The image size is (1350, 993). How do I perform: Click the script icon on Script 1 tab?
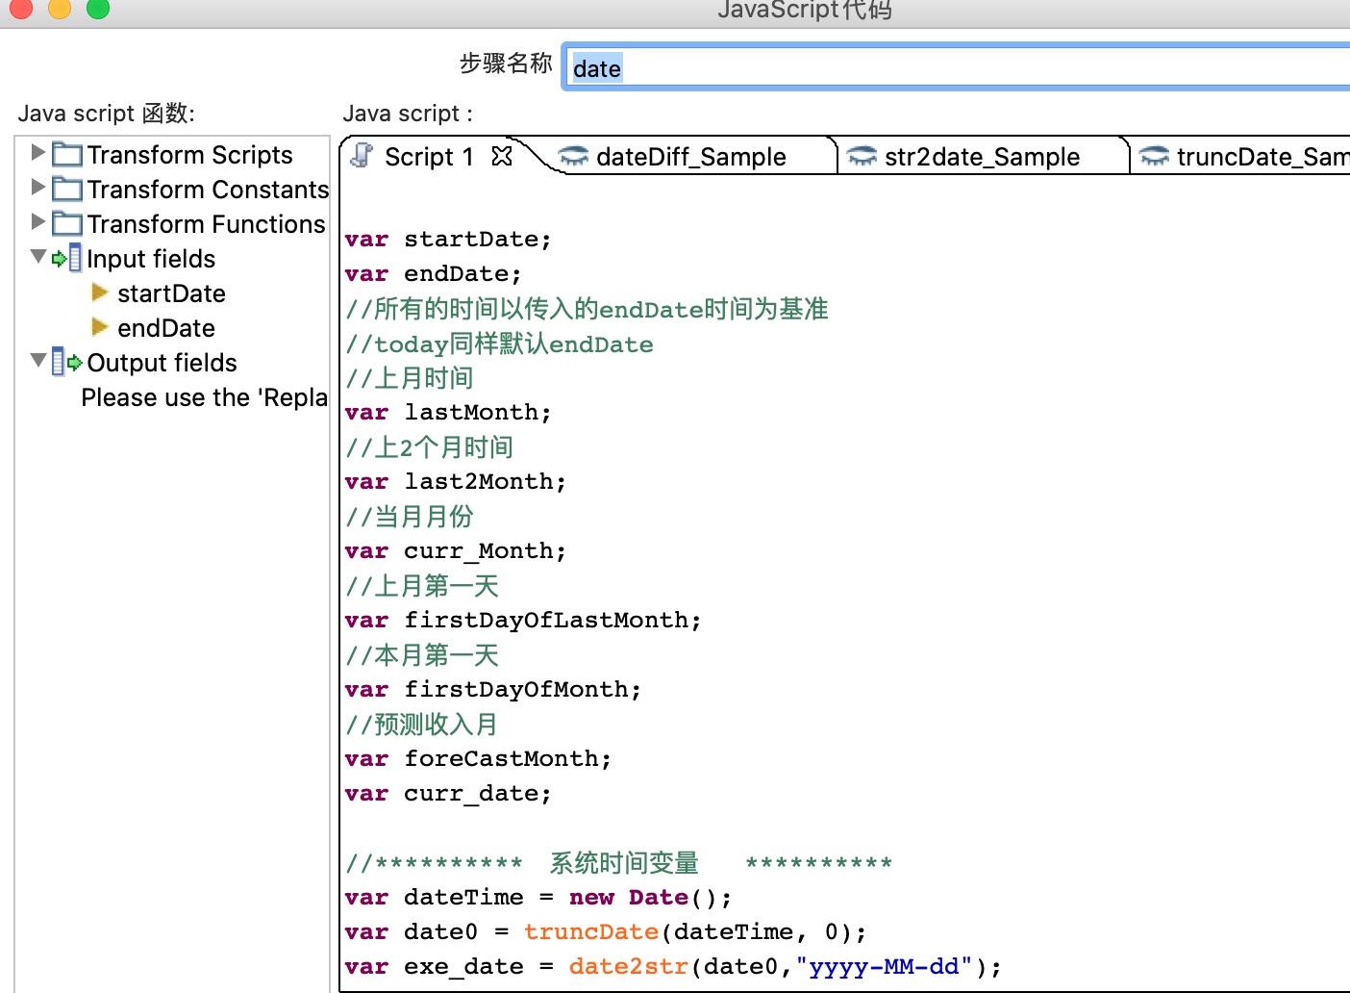click(x=359, y=156)
